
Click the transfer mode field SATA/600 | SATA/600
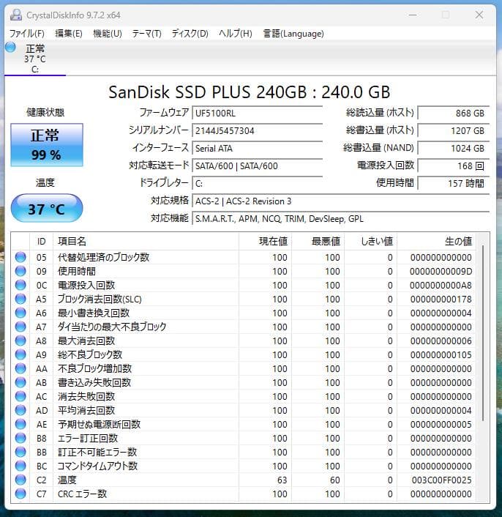258,165
